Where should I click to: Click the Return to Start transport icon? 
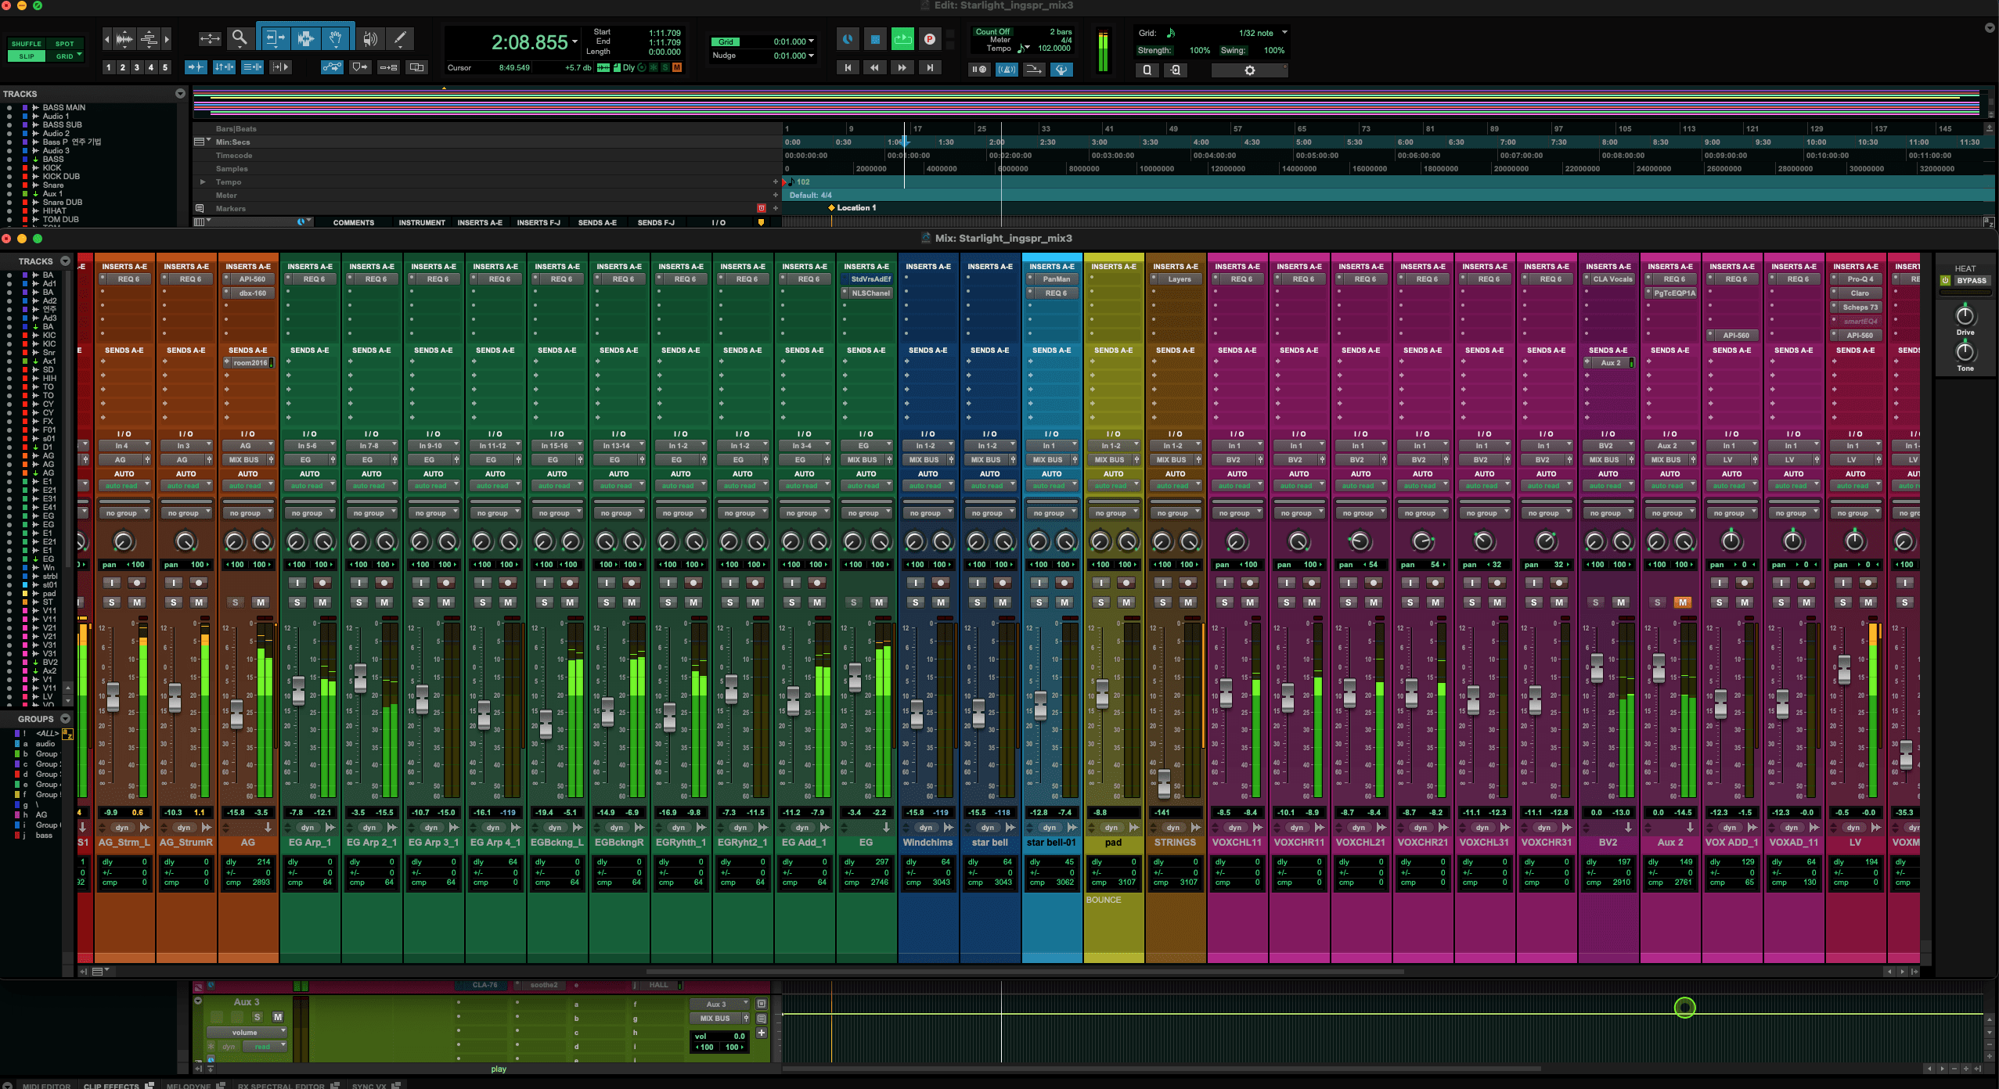[848, 68]
